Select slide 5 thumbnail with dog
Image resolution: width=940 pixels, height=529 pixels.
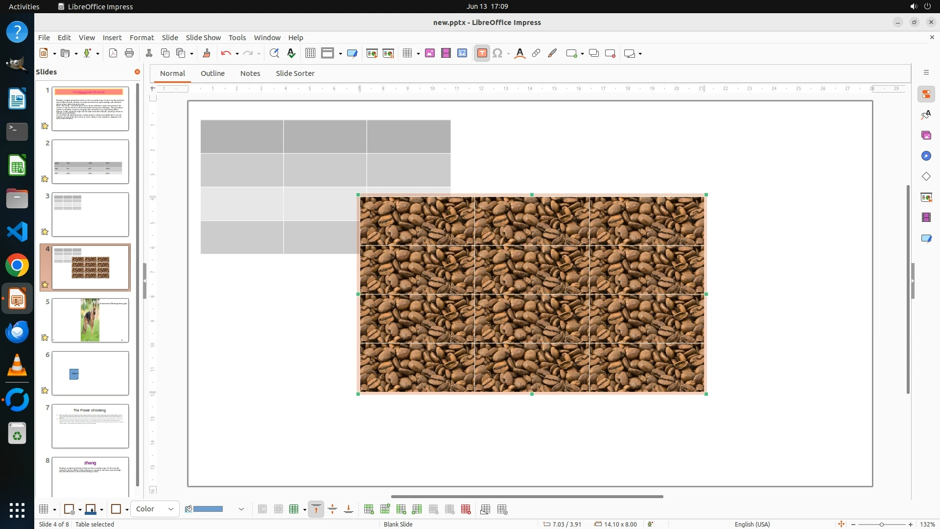[90, 320]
